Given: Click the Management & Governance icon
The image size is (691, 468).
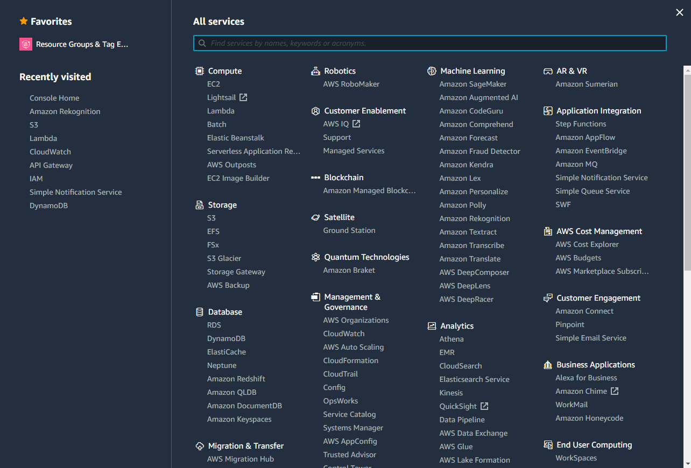Looking at the screenshot, I should click(x=315, y=297).
